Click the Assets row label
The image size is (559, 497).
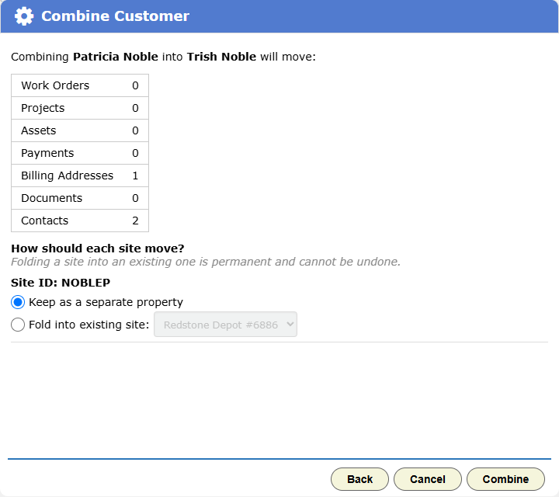[x=39, y=130]
